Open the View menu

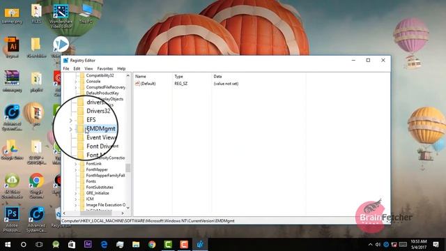(x=89, y=68)
